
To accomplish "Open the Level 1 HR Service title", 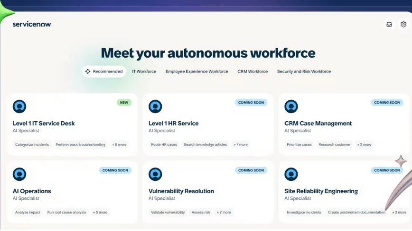I will (173, 124).
